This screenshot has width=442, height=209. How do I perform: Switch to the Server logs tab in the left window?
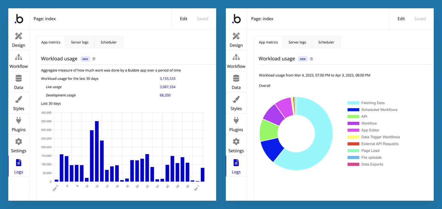point(80,42)
